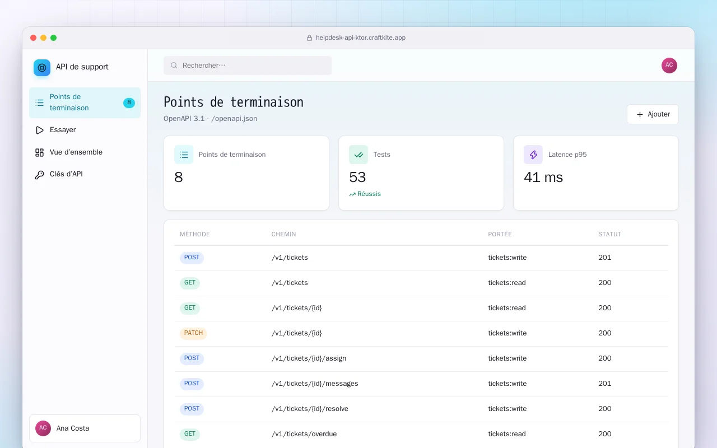Click the key icon next to Clés d'API

(39, 174)
